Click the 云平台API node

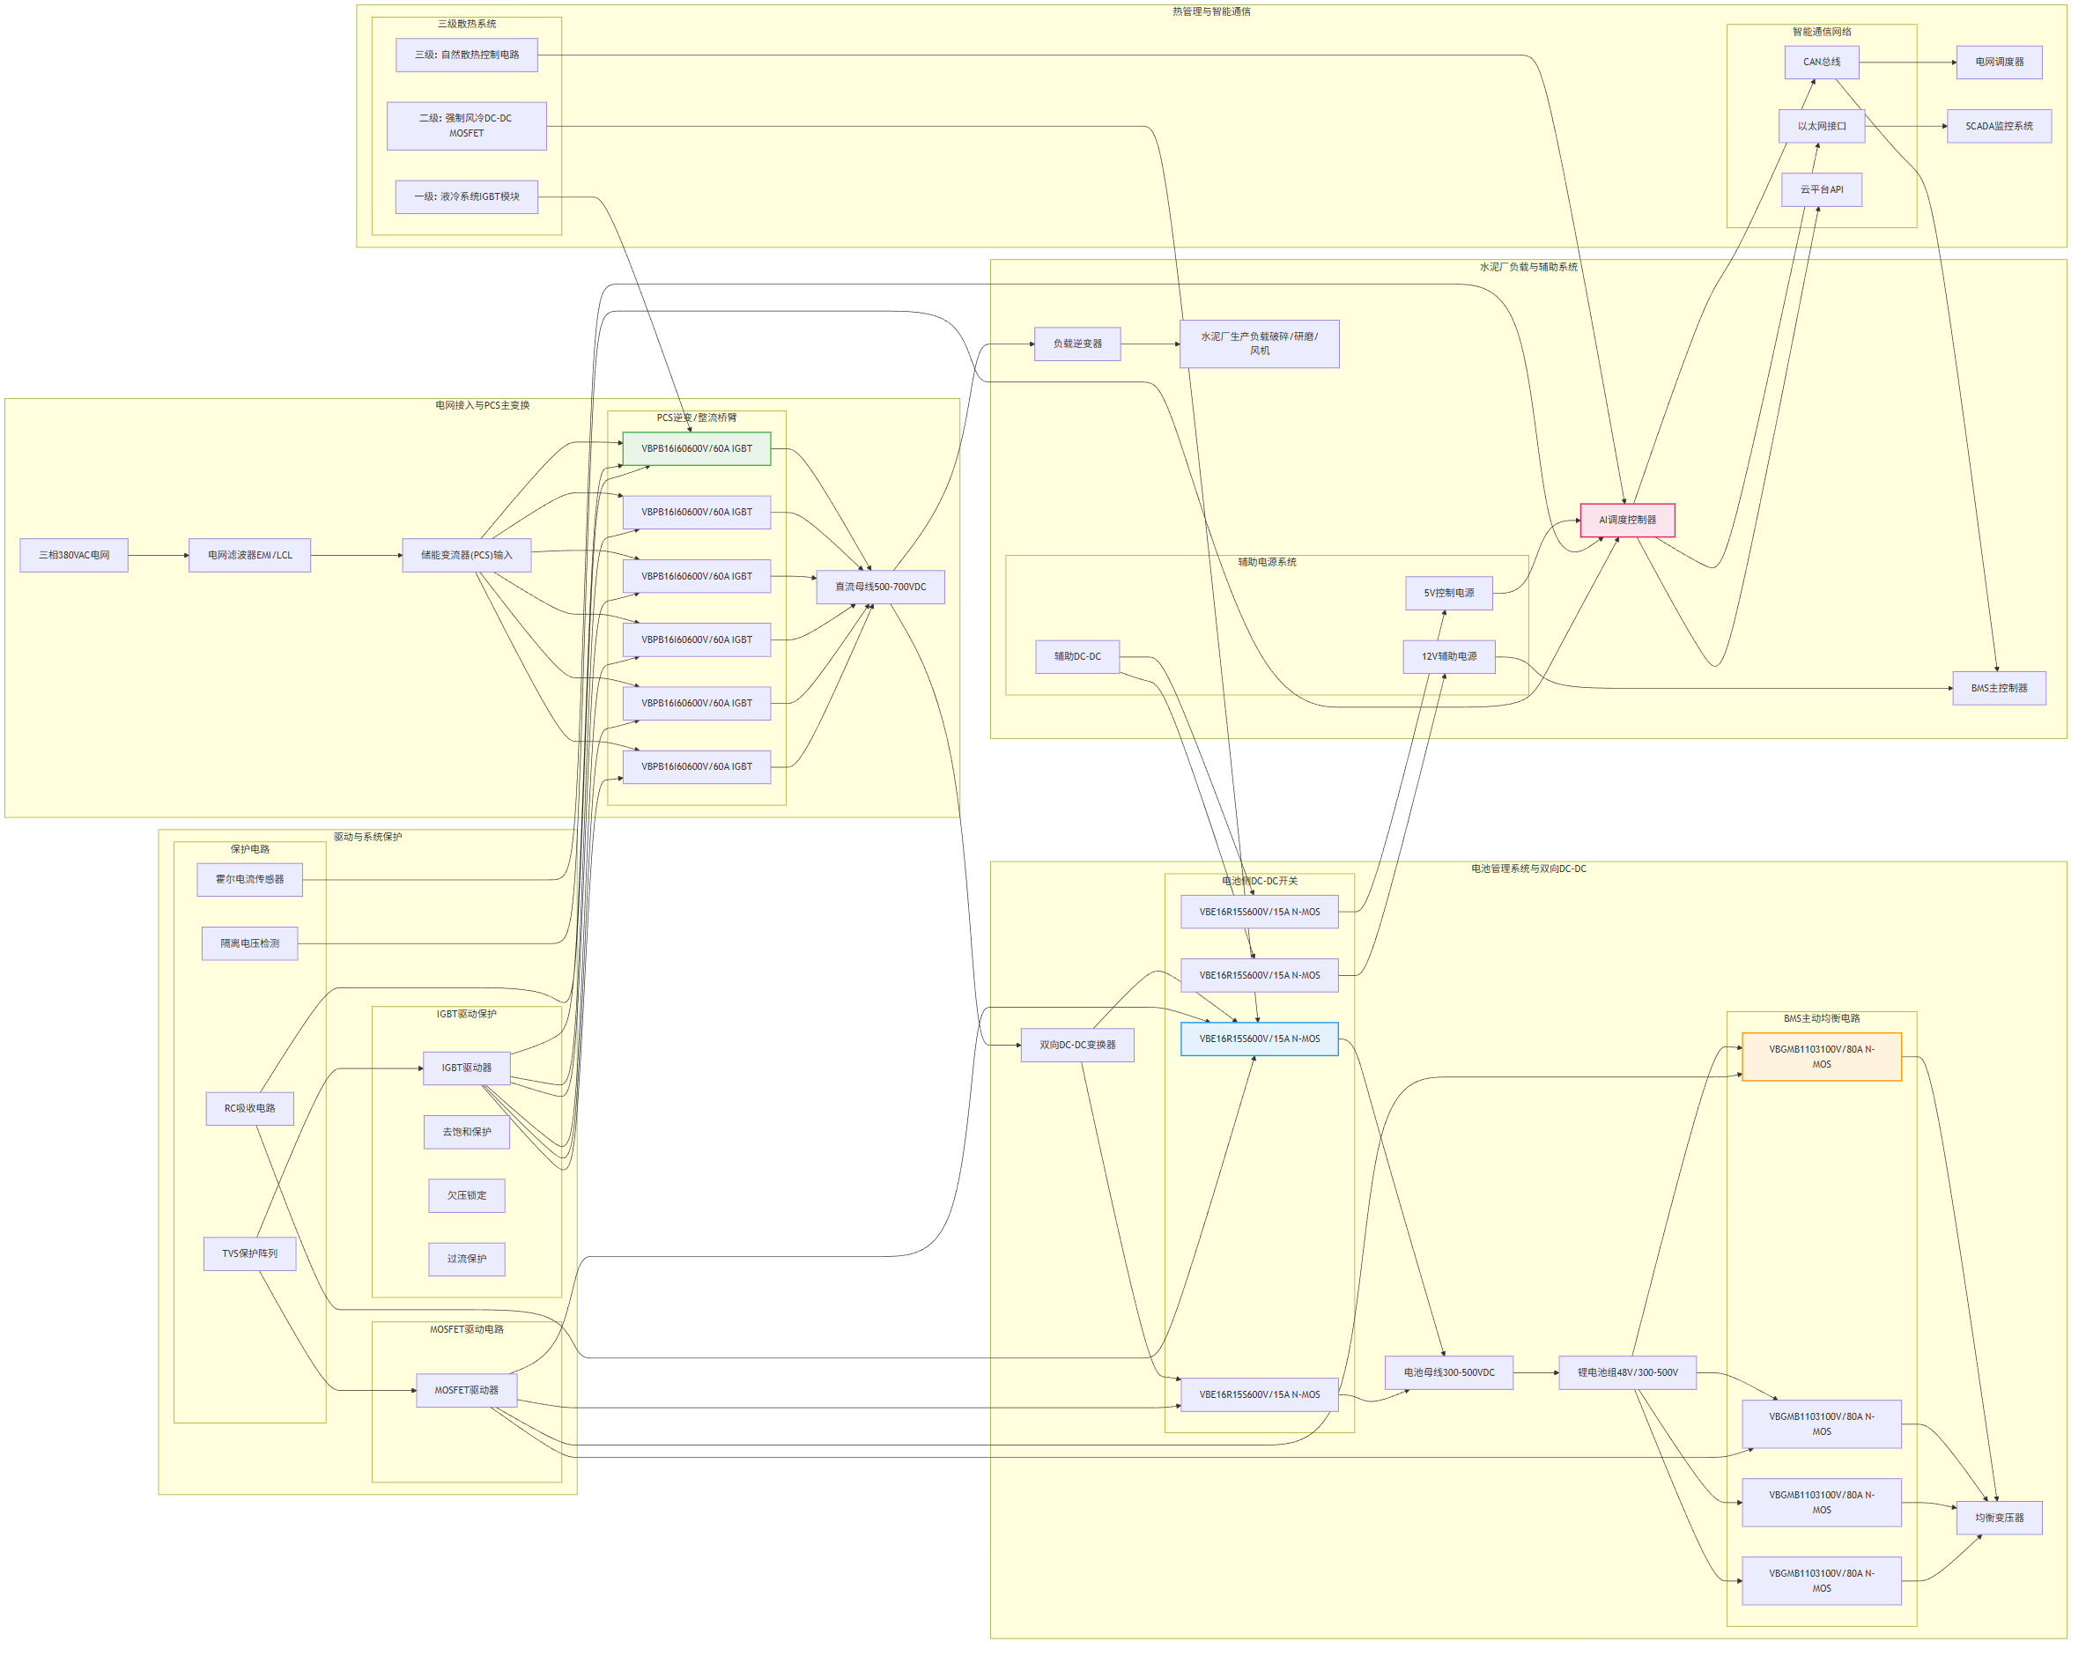(1821, 189)
